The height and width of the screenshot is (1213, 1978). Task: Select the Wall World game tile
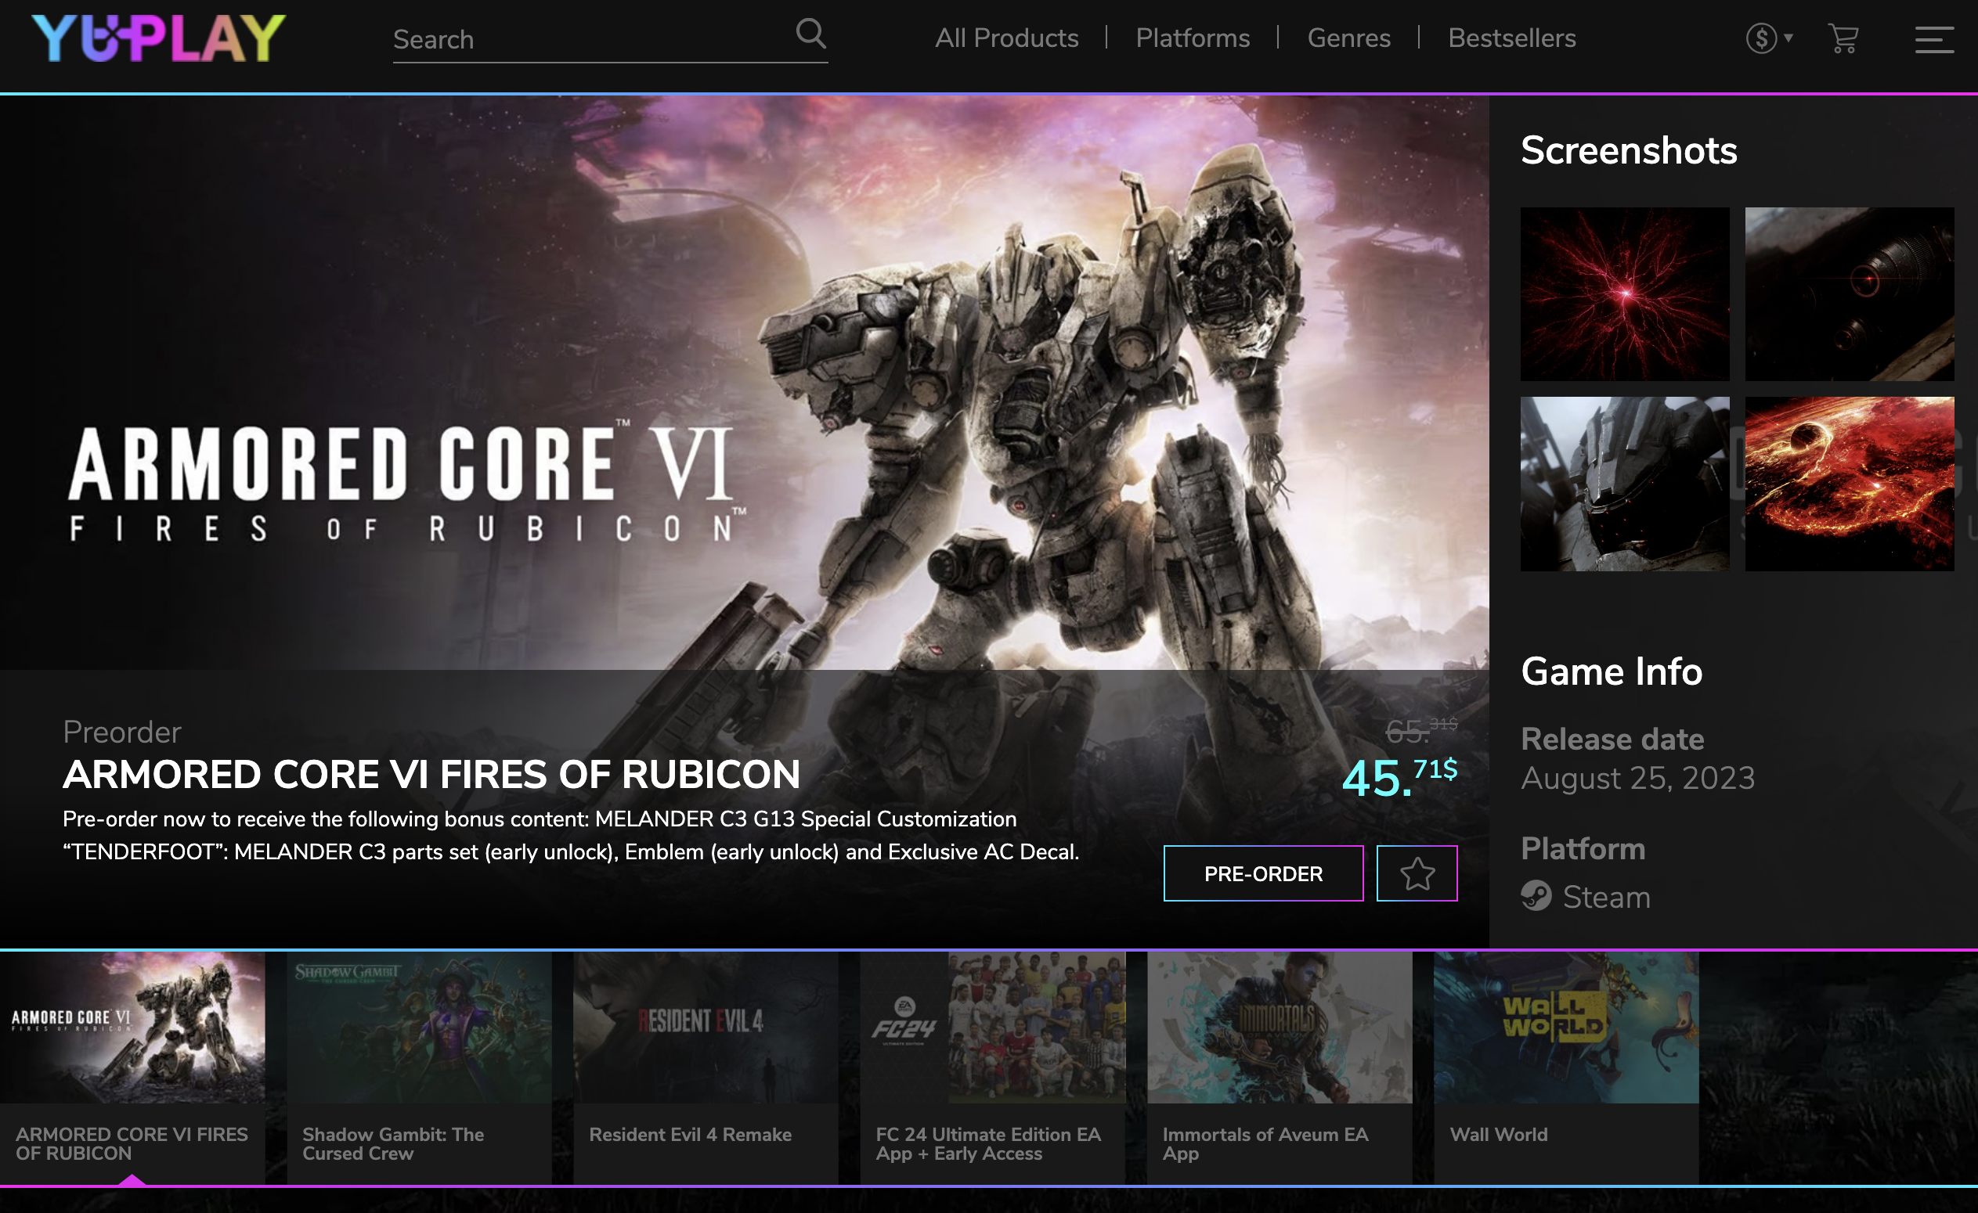pos(1566,1067)
